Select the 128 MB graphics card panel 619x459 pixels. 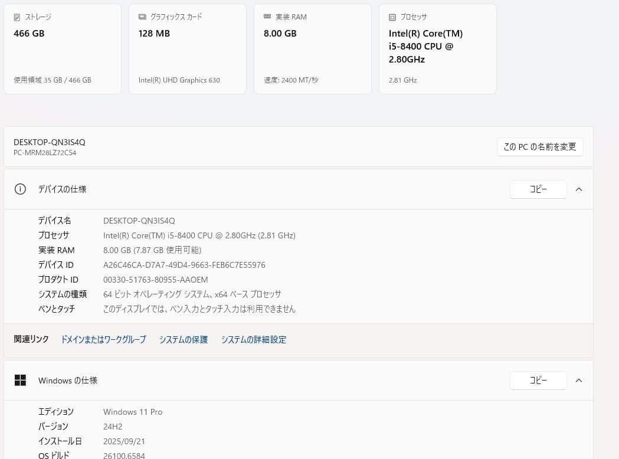point(187,48)
